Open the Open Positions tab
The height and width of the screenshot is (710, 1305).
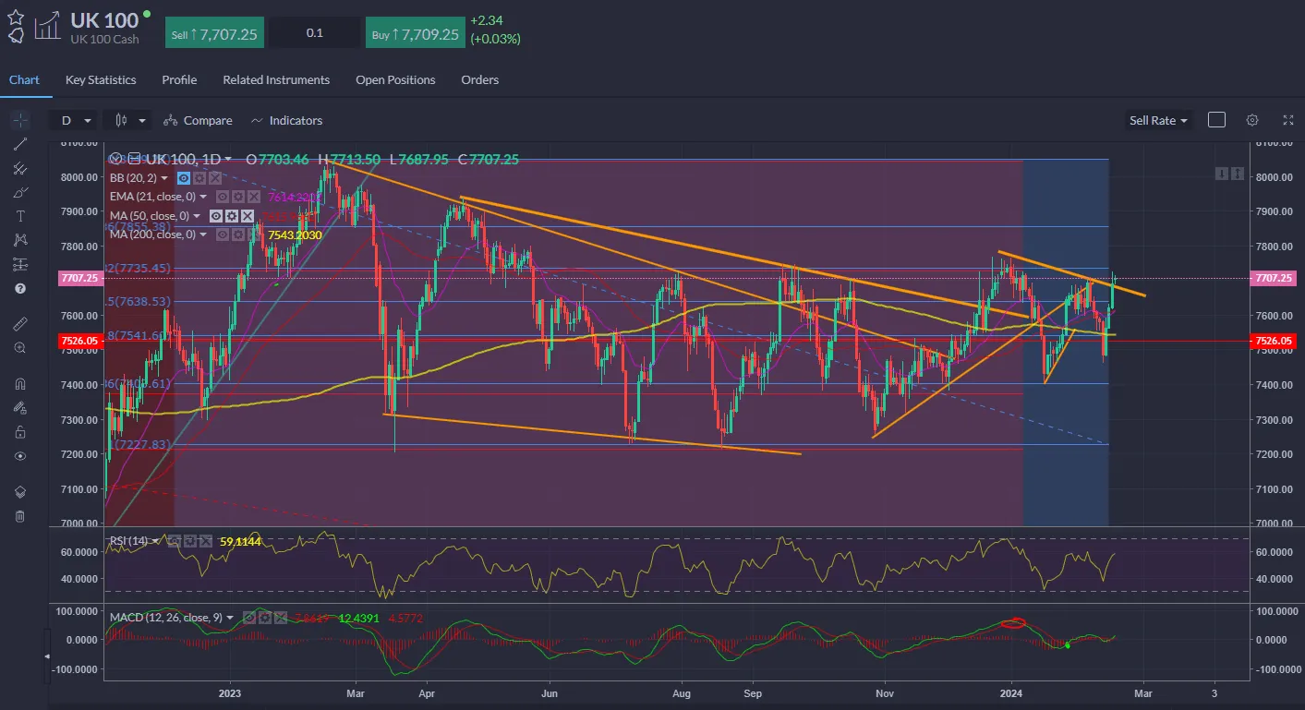pyautogui.click(x=395, y=80)
